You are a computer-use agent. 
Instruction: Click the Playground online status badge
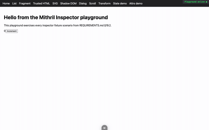pos(196,2)
